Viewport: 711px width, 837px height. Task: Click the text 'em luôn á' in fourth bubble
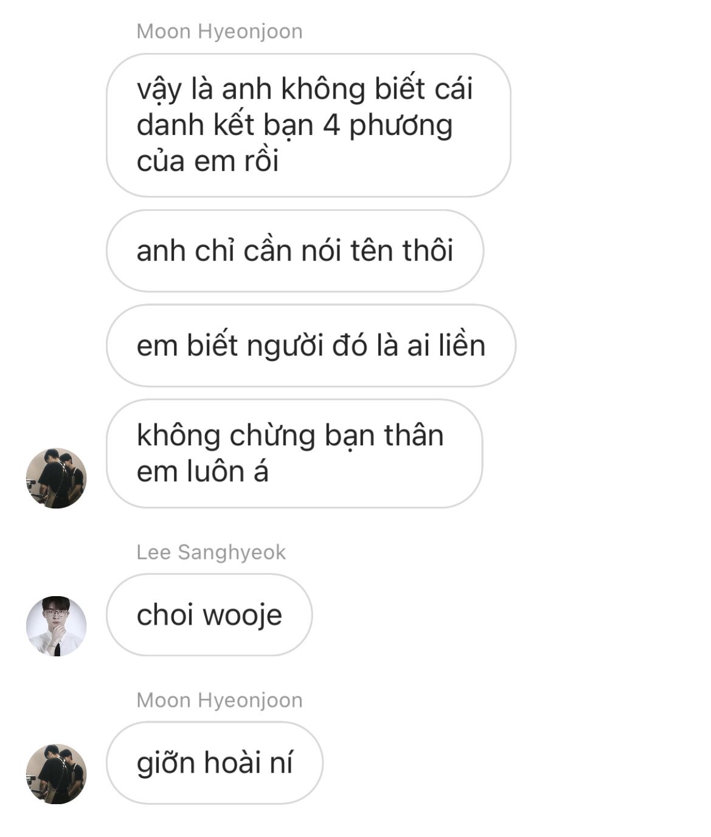(x=203, y=472)
